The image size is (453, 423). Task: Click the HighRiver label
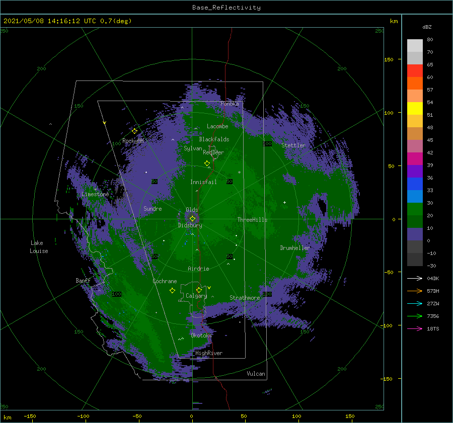coord(209,353)
